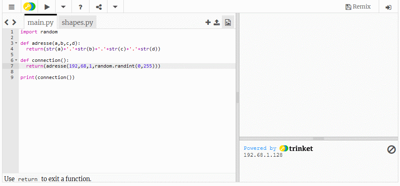
Task: Click the sign-in icon
Action: 388,7
